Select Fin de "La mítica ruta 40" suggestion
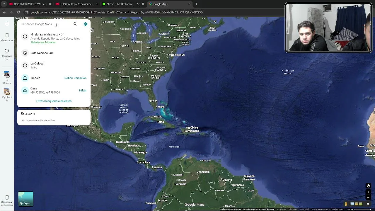The image size is (375, 211). 54,38
